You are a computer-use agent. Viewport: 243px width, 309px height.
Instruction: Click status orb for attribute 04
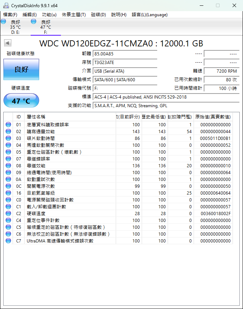[8, 145]
